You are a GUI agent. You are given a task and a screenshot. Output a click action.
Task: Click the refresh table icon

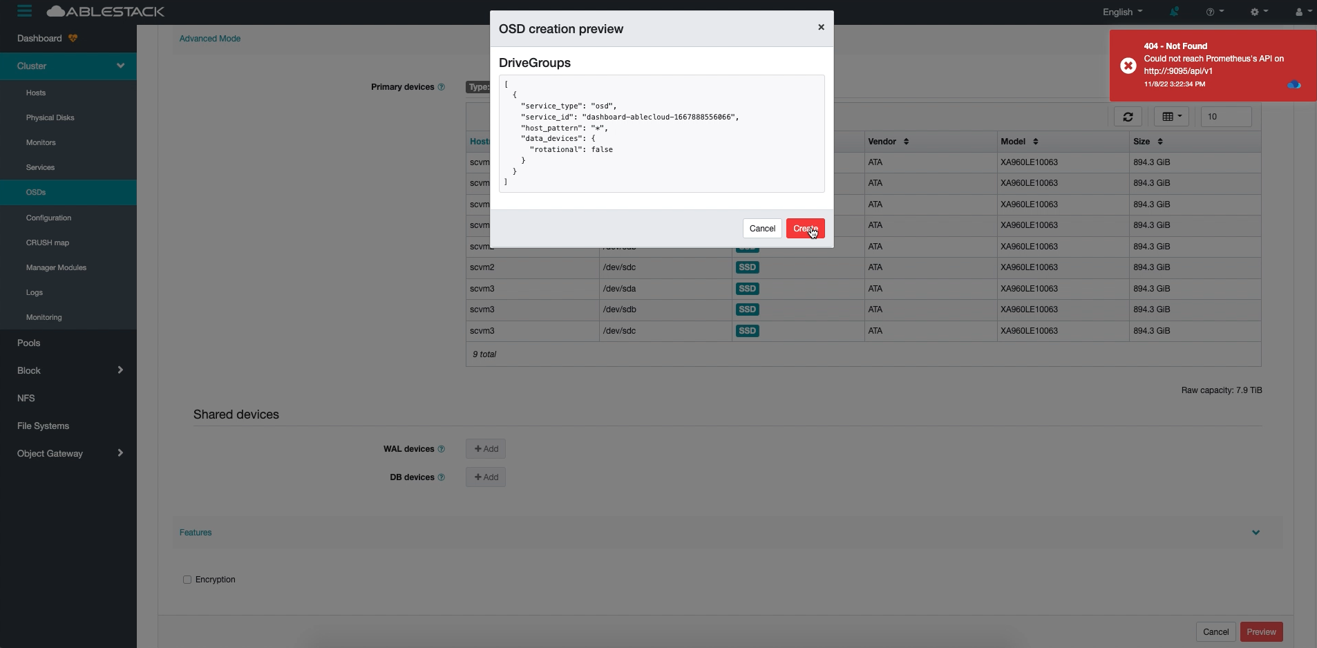[1128, 117]
